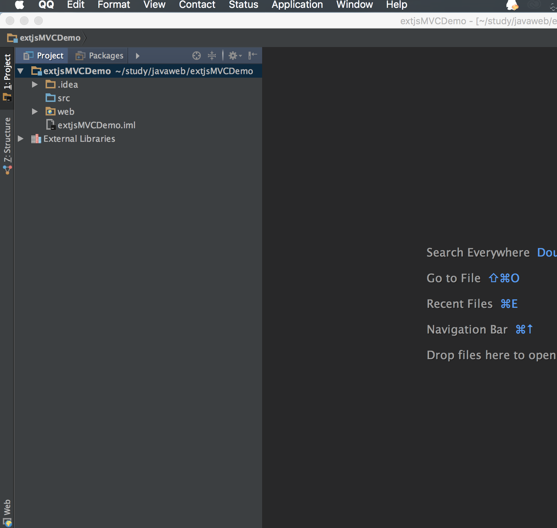Select the extjsMVCDemo.iml file
The image size is (557, 528).
(96, 125)
